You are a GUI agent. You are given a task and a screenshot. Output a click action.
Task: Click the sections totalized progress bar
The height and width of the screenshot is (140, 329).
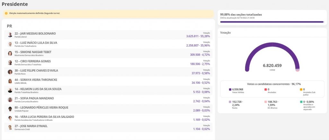pyautogui.click(x=272, y=22)
